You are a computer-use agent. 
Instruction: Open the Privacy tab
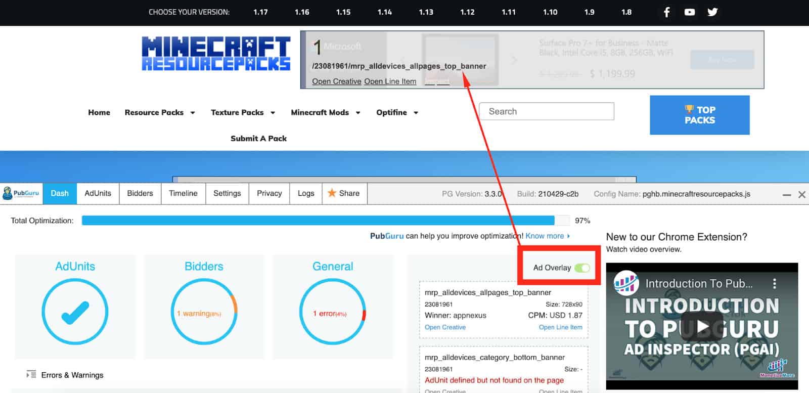point(269,193)
